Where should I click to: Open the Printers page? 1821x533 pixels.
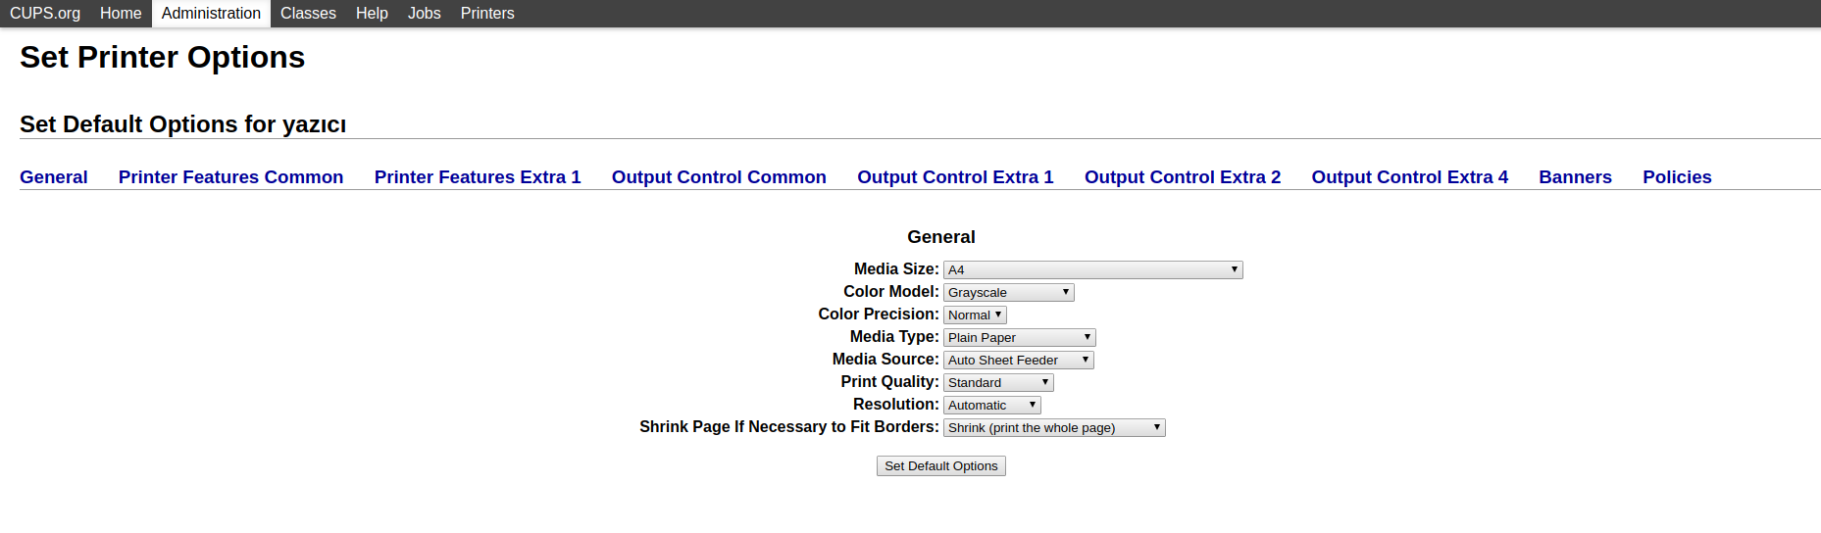tap(487, 13)
